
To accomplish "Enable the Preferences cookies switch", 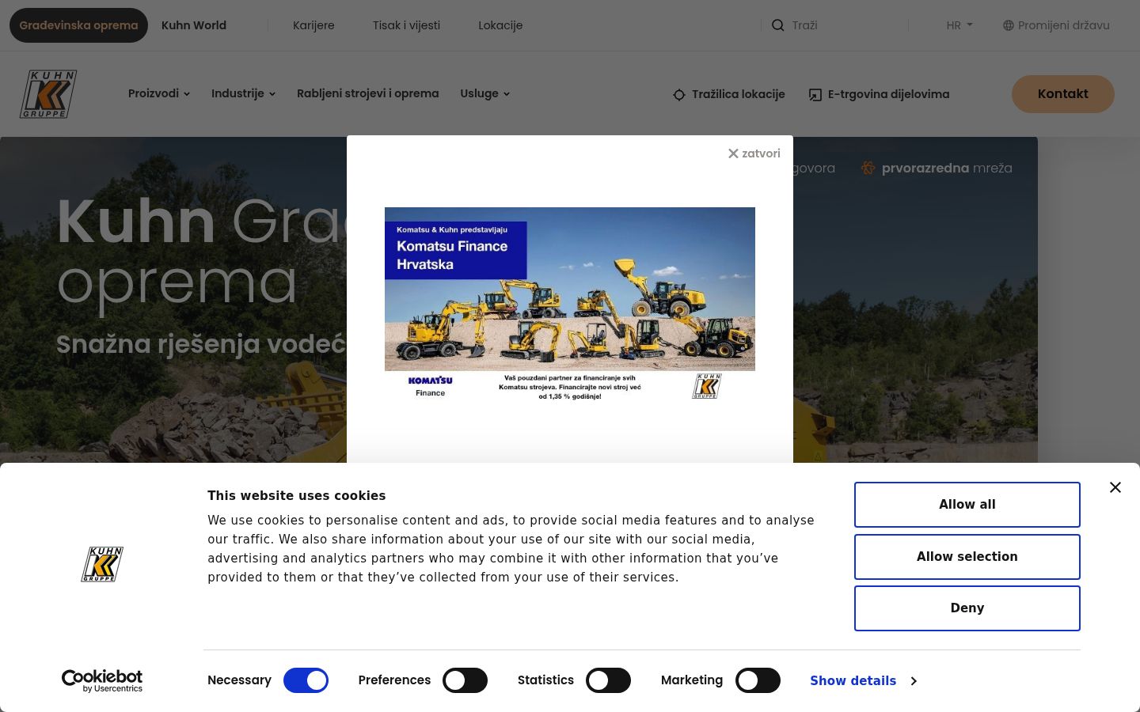I will point(465,680).
